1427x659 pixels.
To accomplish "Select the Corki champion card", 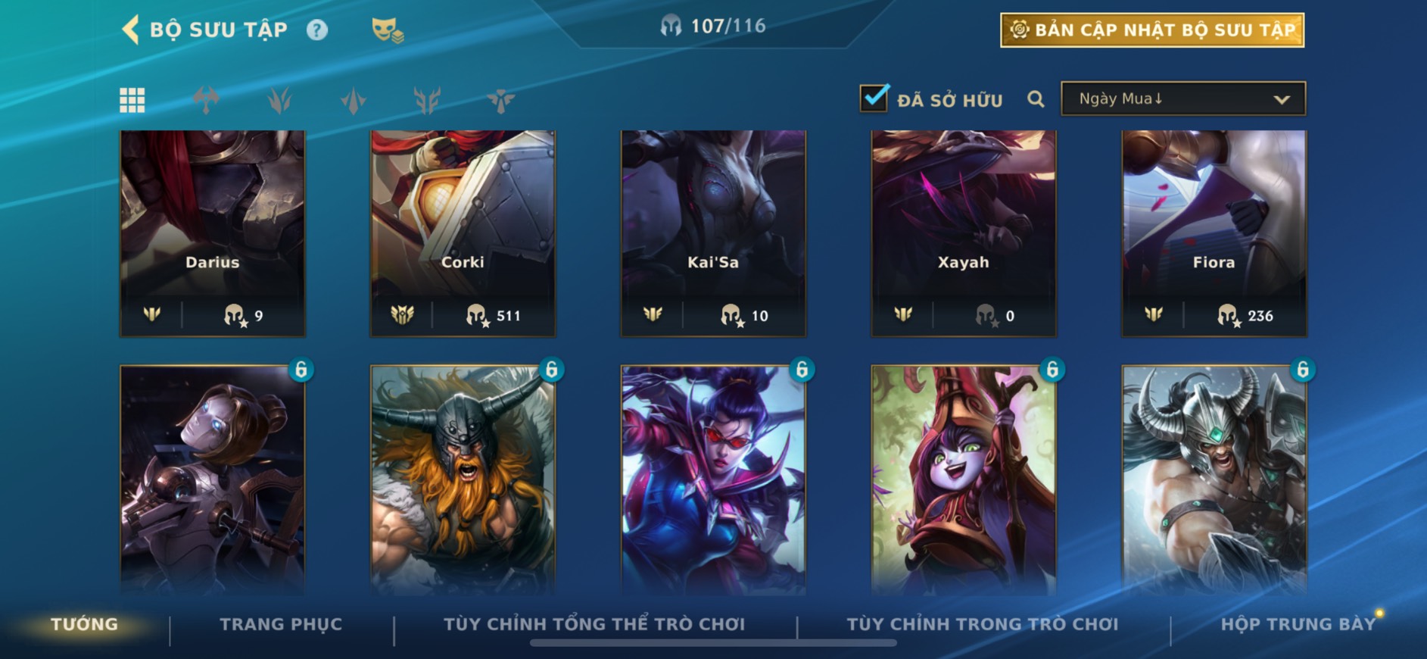I will click(x=463, y=233).
